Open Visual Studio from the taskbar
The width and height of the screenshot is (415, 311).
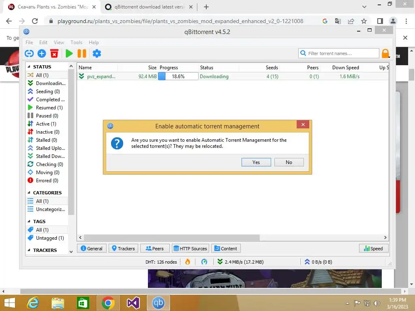click(x=133, y=303)
